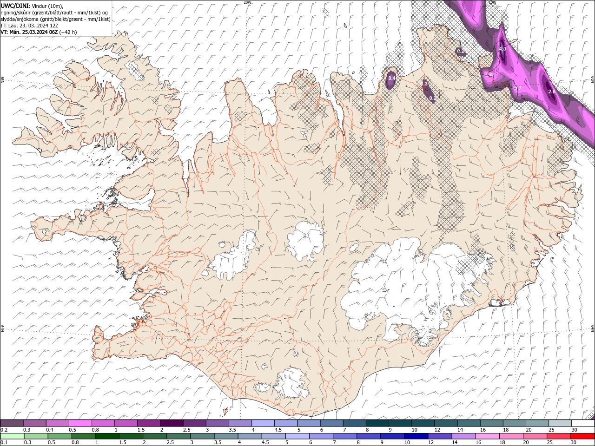Click the 4.0 snowfall value on map
This screenshot has height=446, width=595.
pos(502,49)
